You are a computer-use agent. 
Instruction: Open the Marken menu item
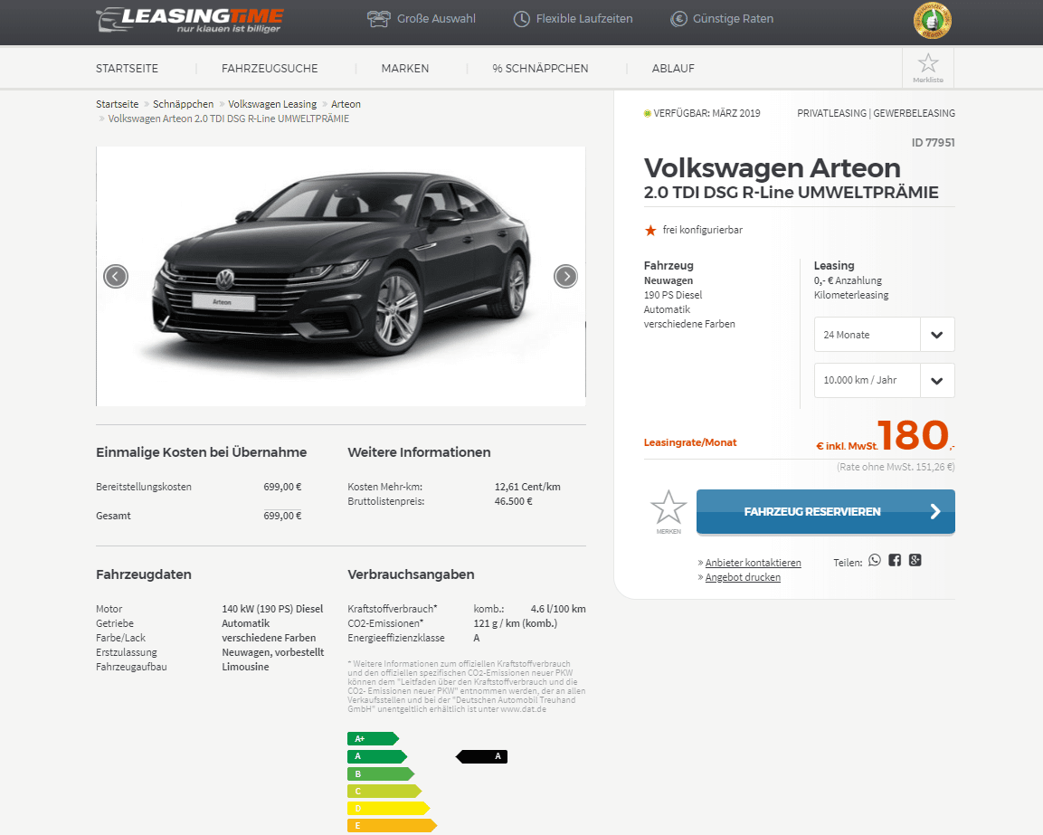(x=405, y=69)
